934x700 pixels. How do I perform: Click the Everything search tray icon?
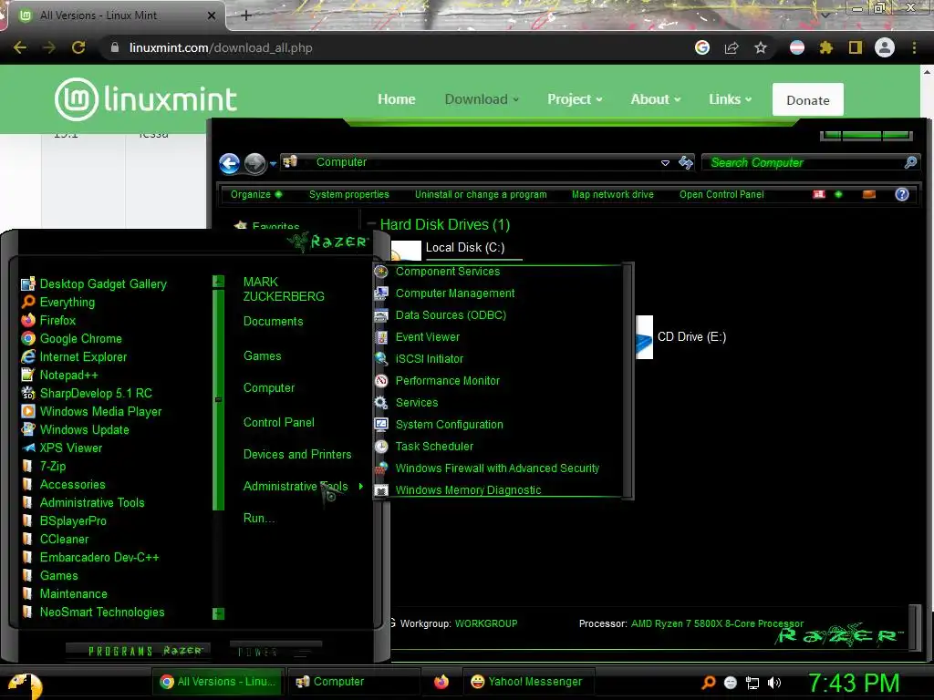pyautogui.click(x=708, y=682)
